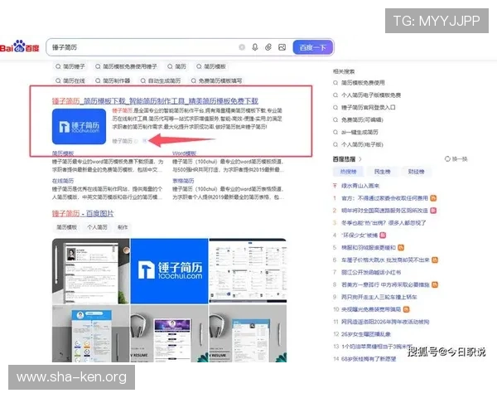Viewport: 497px width, 398px height.
Task: Switch to the 财经榜 tab
Action: pos(416,172)
